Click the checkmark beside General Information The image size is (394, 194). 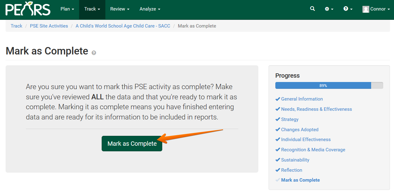pyautogui.click(x=277, y=99)
